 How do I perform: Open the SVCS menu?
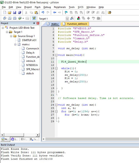(x=81, y=7)
